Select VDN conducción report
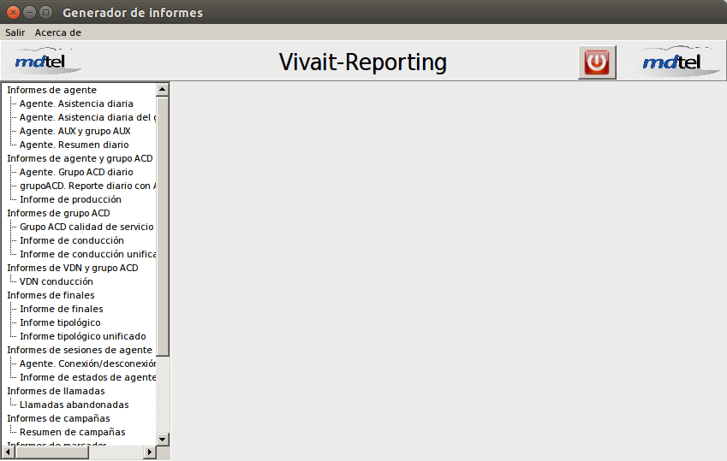 57,281
